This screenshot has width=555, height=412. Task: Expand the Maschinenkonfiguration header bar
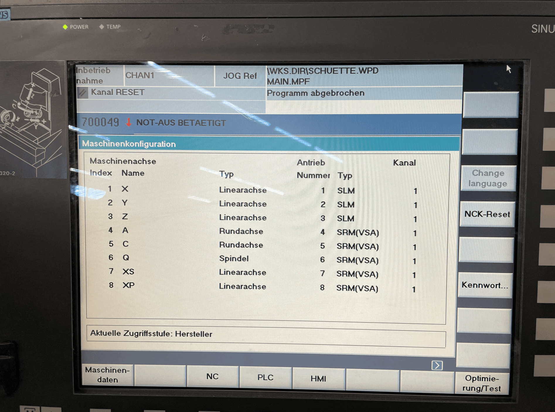pos(129,144)
